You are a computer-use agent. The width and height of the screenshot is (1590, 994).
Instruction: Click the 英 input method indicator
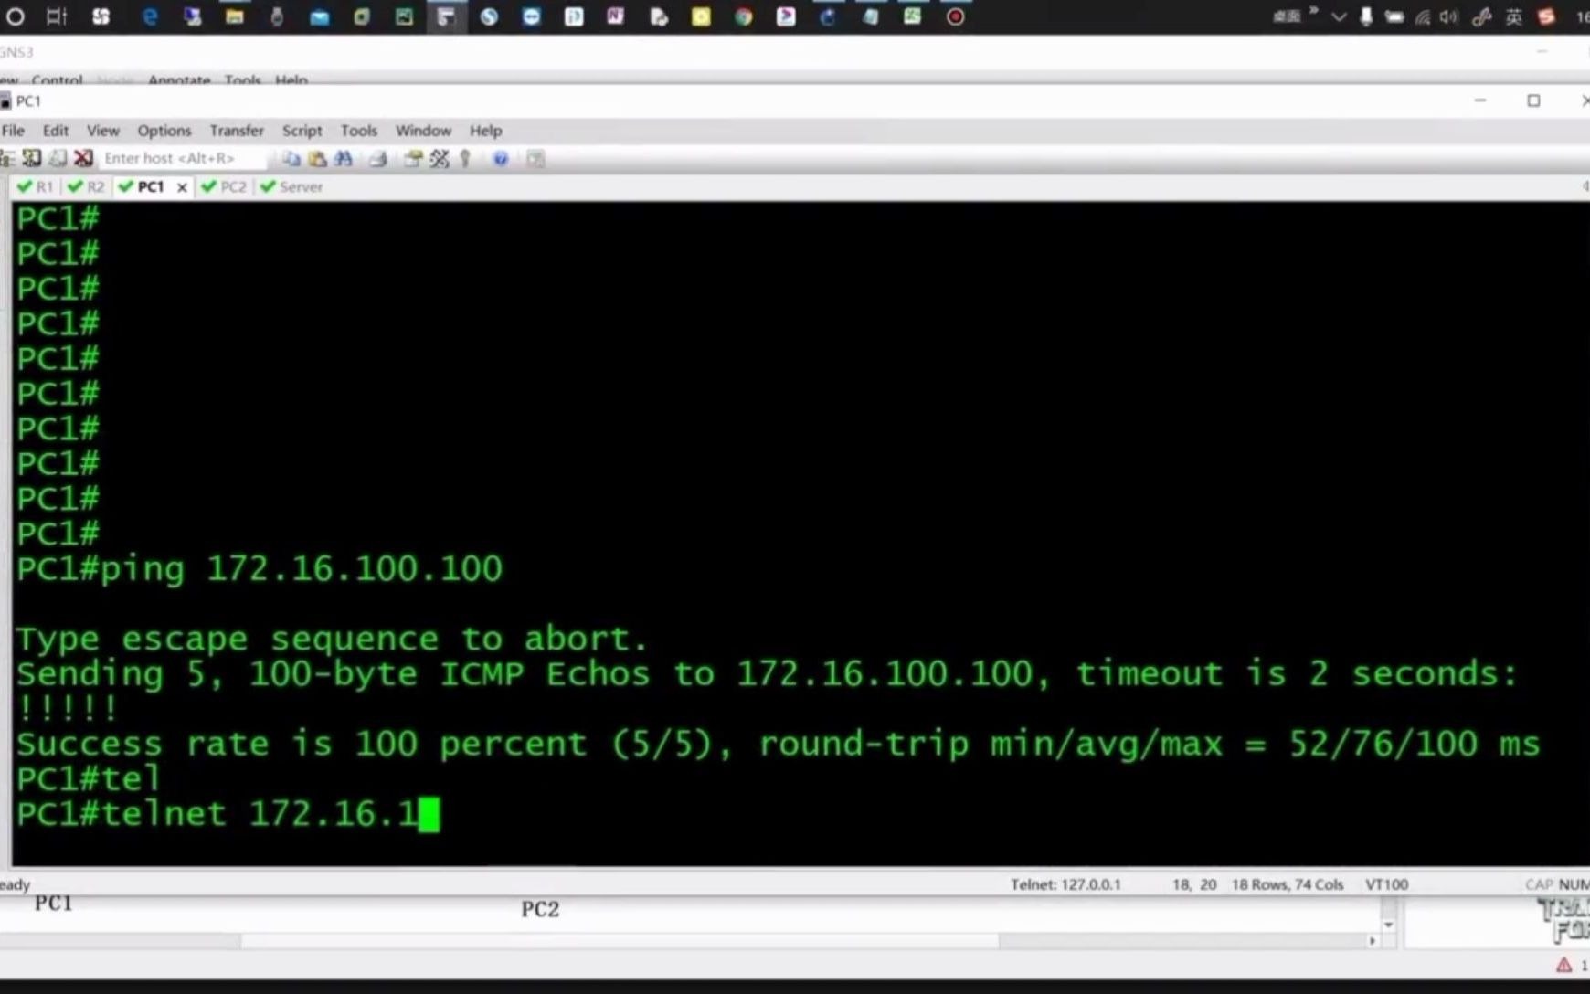click(1514, 17)
